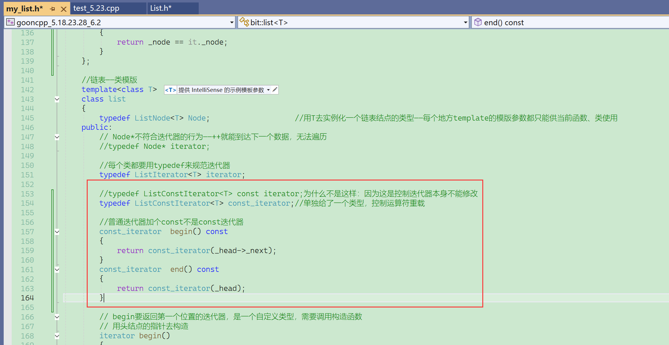Screen dimensions: 669x345
Task: Open the bit::list<T> type dropdown
Action: pyautogui.click(x=465, y=22)
